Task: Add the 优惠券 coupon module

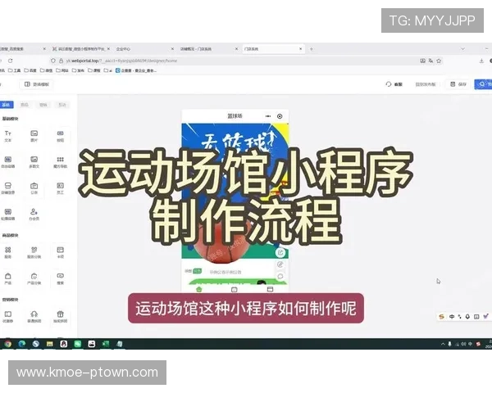Action: coord(8,317)
